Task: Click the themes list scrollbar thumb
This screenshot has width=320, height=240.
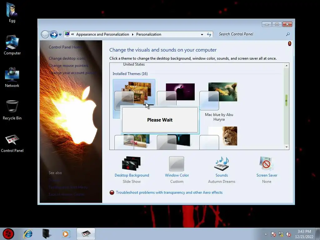Action: (x=286, y=100)
